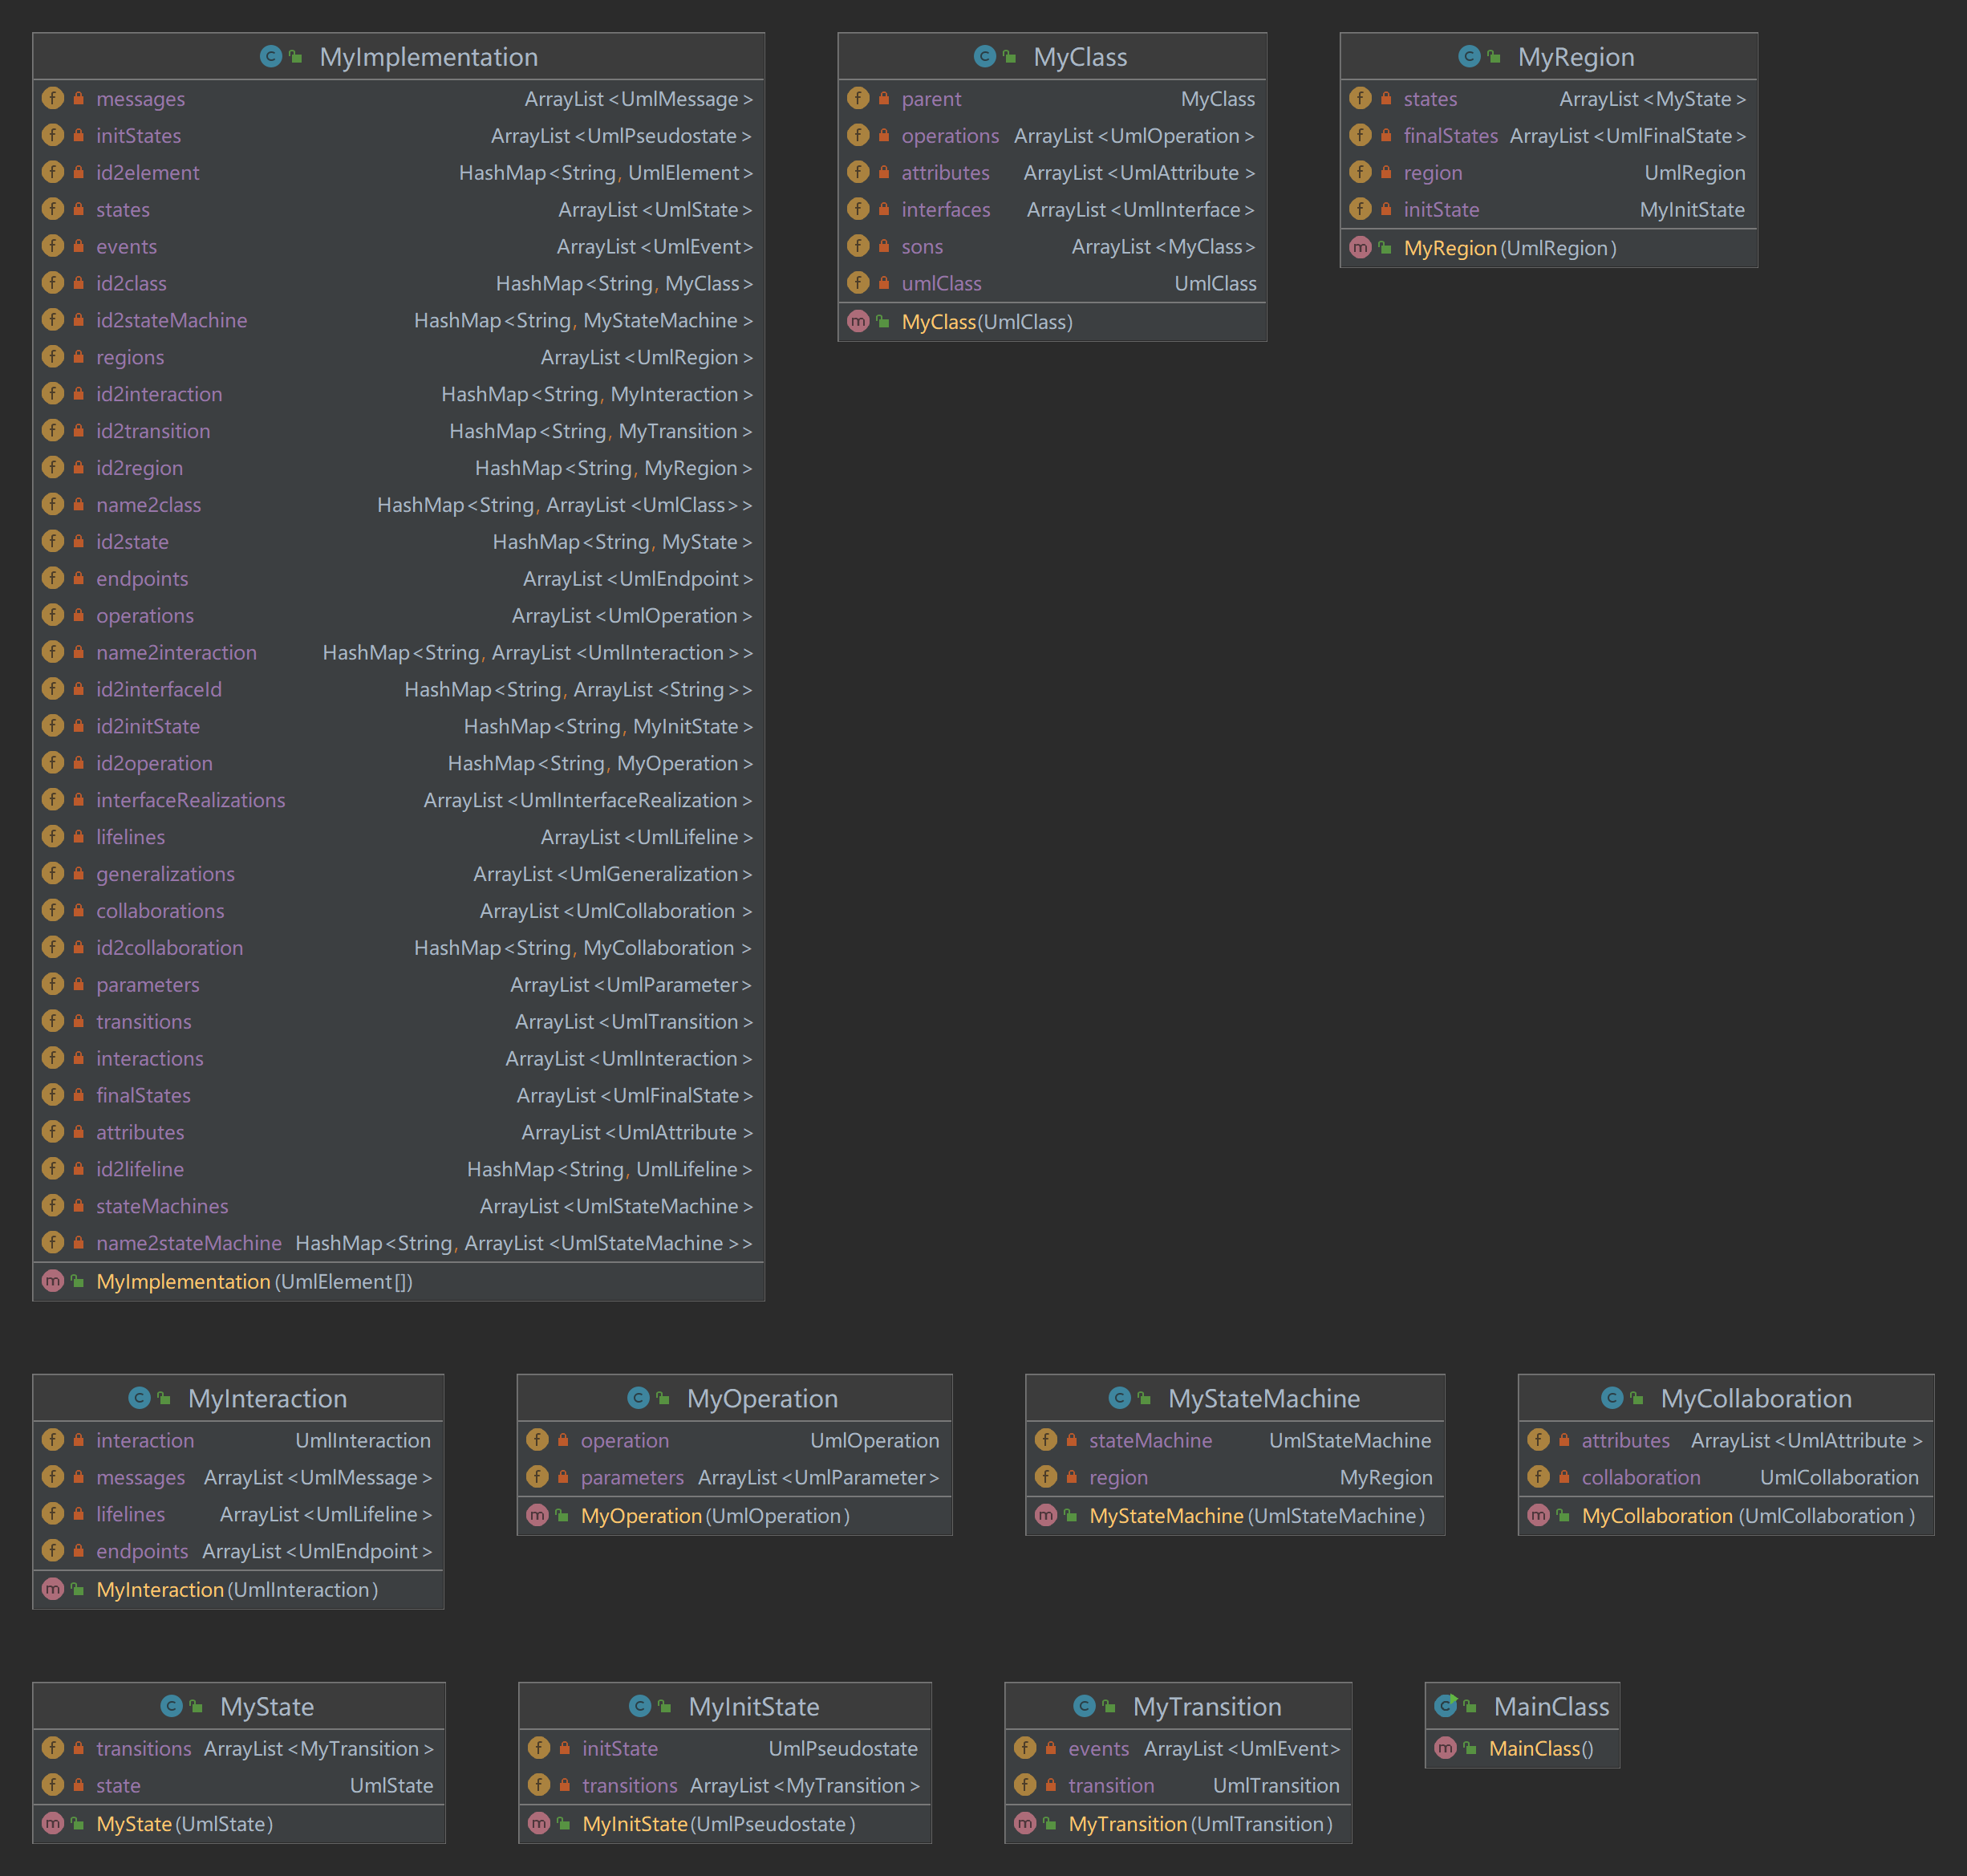Select the name2stateMachine field in MyImplementation
The image size is (1967, 1876).
coord(189,1243)
